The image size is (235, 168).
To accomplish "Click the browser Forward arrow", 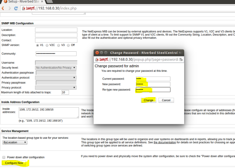I will (10, 8).
